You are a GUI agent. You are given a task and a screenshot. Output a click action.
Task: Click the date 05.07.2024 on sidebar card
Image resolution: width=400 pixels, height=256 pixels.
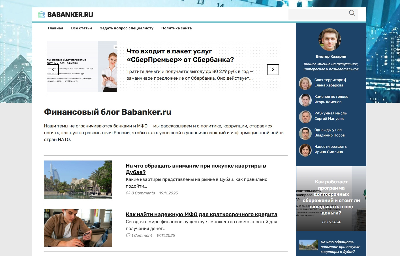(x=331, y=222)
